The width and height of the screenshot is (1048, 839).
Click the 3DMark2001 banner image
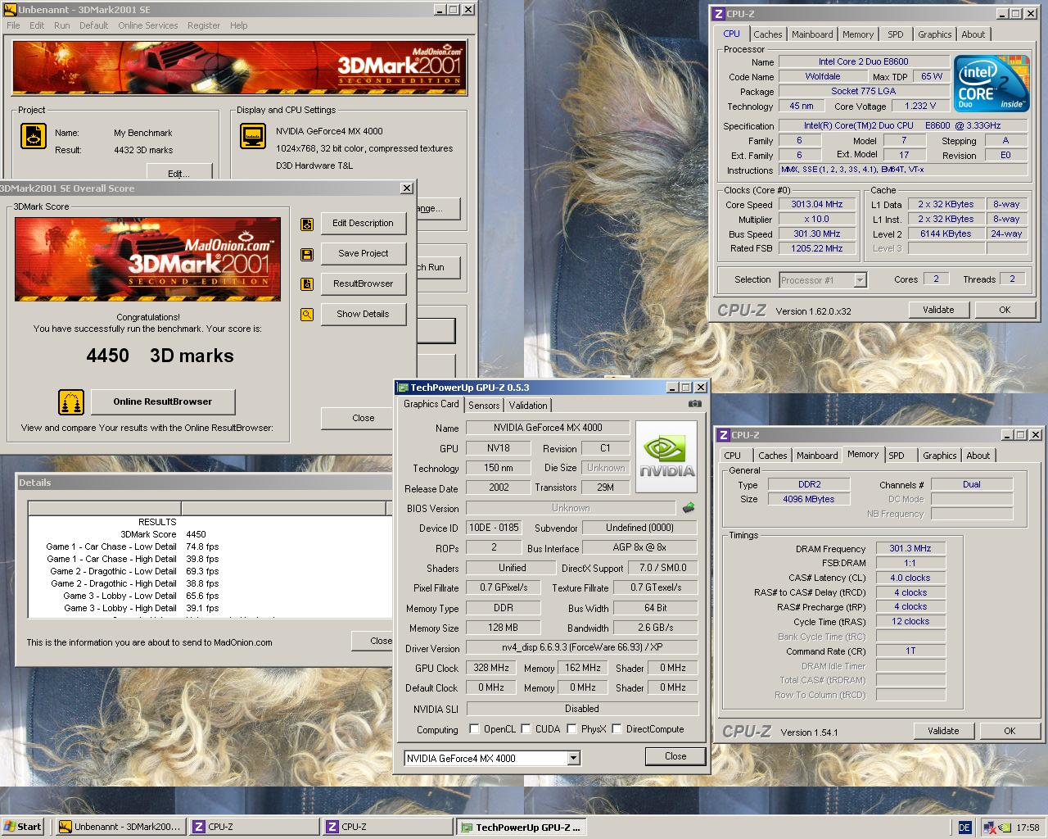[x=239, y=68]
